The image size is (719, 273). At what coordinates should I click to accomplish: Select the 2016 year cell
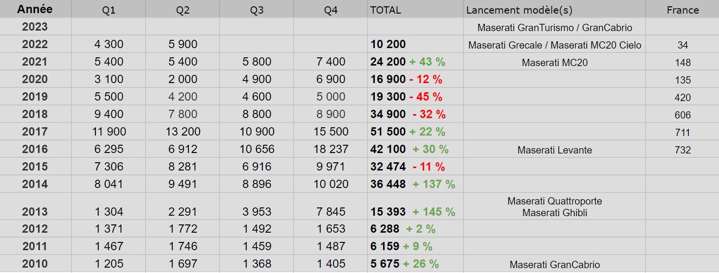[35, 149]
